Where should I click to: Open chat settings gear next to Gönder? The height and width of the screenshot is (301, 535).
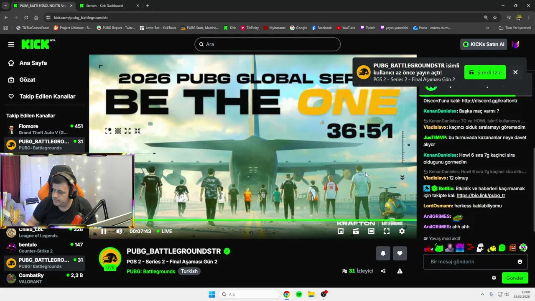(494, 278)
